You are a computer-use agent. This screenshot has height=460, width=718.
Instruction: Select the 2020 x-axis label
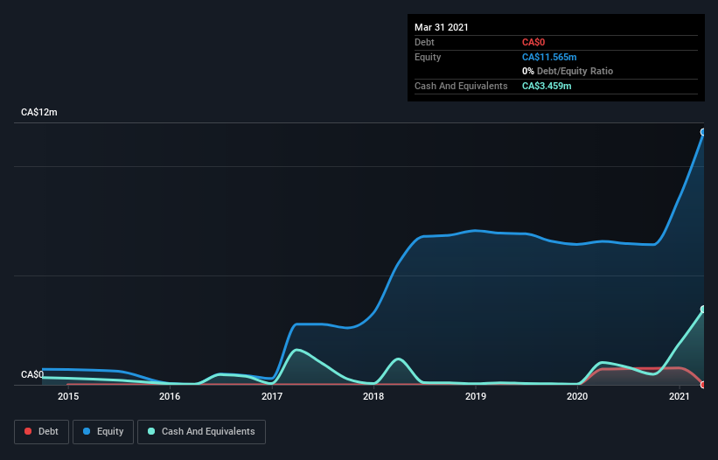point(577,396)
